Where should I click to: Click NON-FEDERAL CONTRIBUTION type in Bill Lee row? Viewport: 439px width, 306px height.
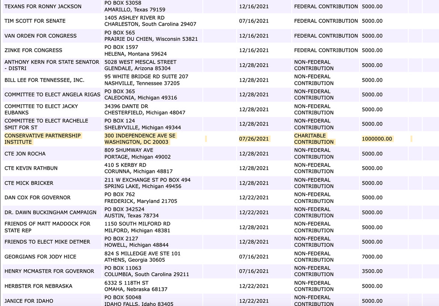click(x=314, y=80)
